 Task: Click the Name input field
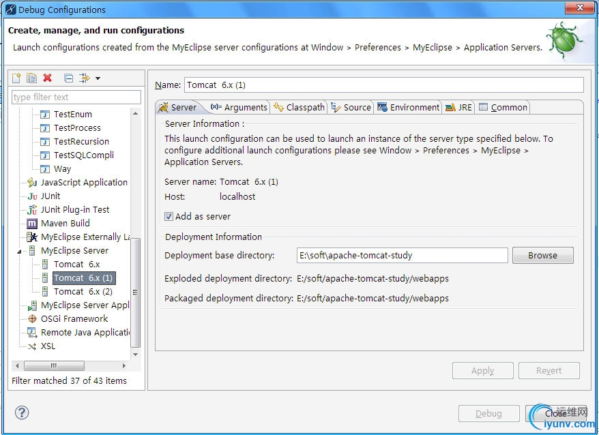coord(384,85)
